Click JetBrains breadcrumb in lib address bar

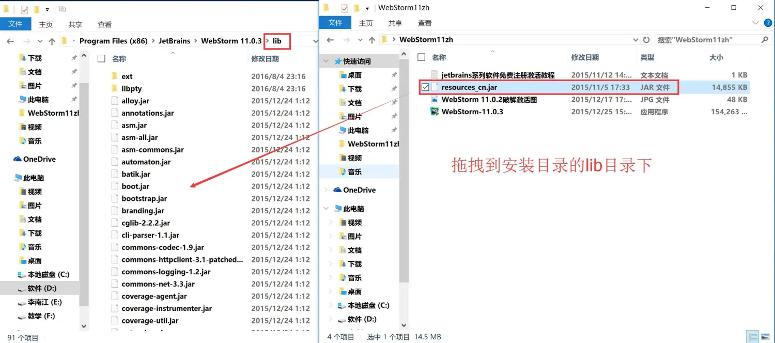(175, 41)
